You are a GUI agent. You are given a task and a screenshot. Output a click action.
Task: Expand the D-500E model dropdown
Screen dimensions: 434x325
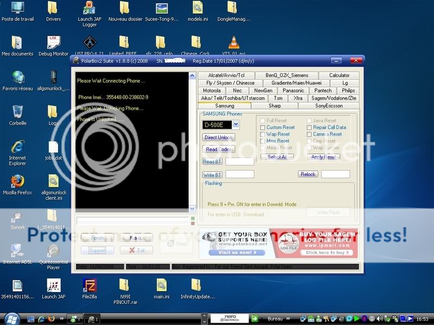click(x=236, y=125)
